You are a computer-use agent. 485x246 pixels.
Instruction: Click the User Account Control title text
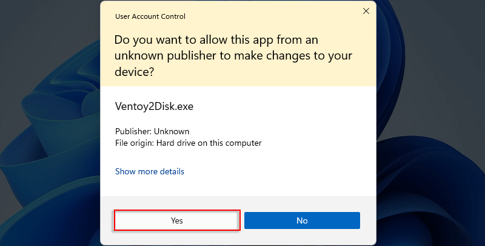click(150, 16)
